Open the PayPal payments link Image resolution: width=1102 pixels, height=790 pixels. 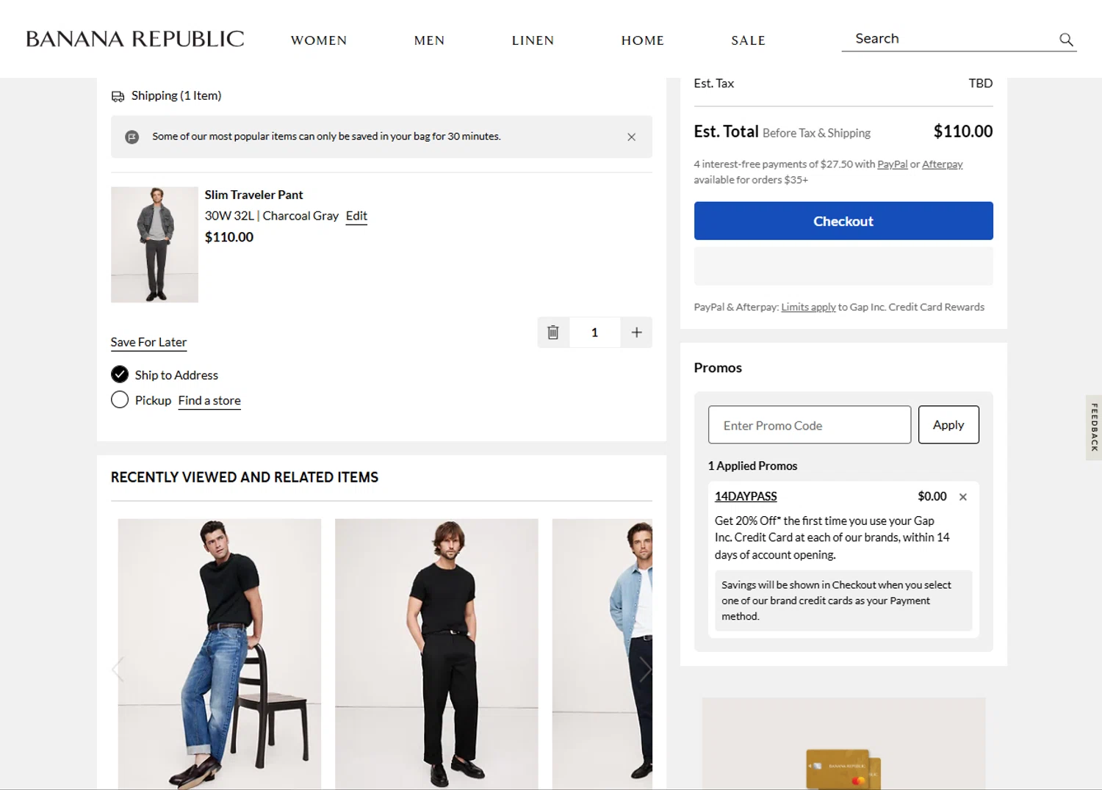pos(893,164)
